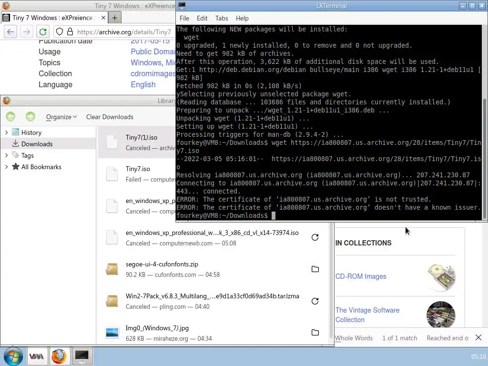The width and height of the screenshot is (488, 366).
Task: Expand the All Bookmarks tree item
Action: point(6,167)
